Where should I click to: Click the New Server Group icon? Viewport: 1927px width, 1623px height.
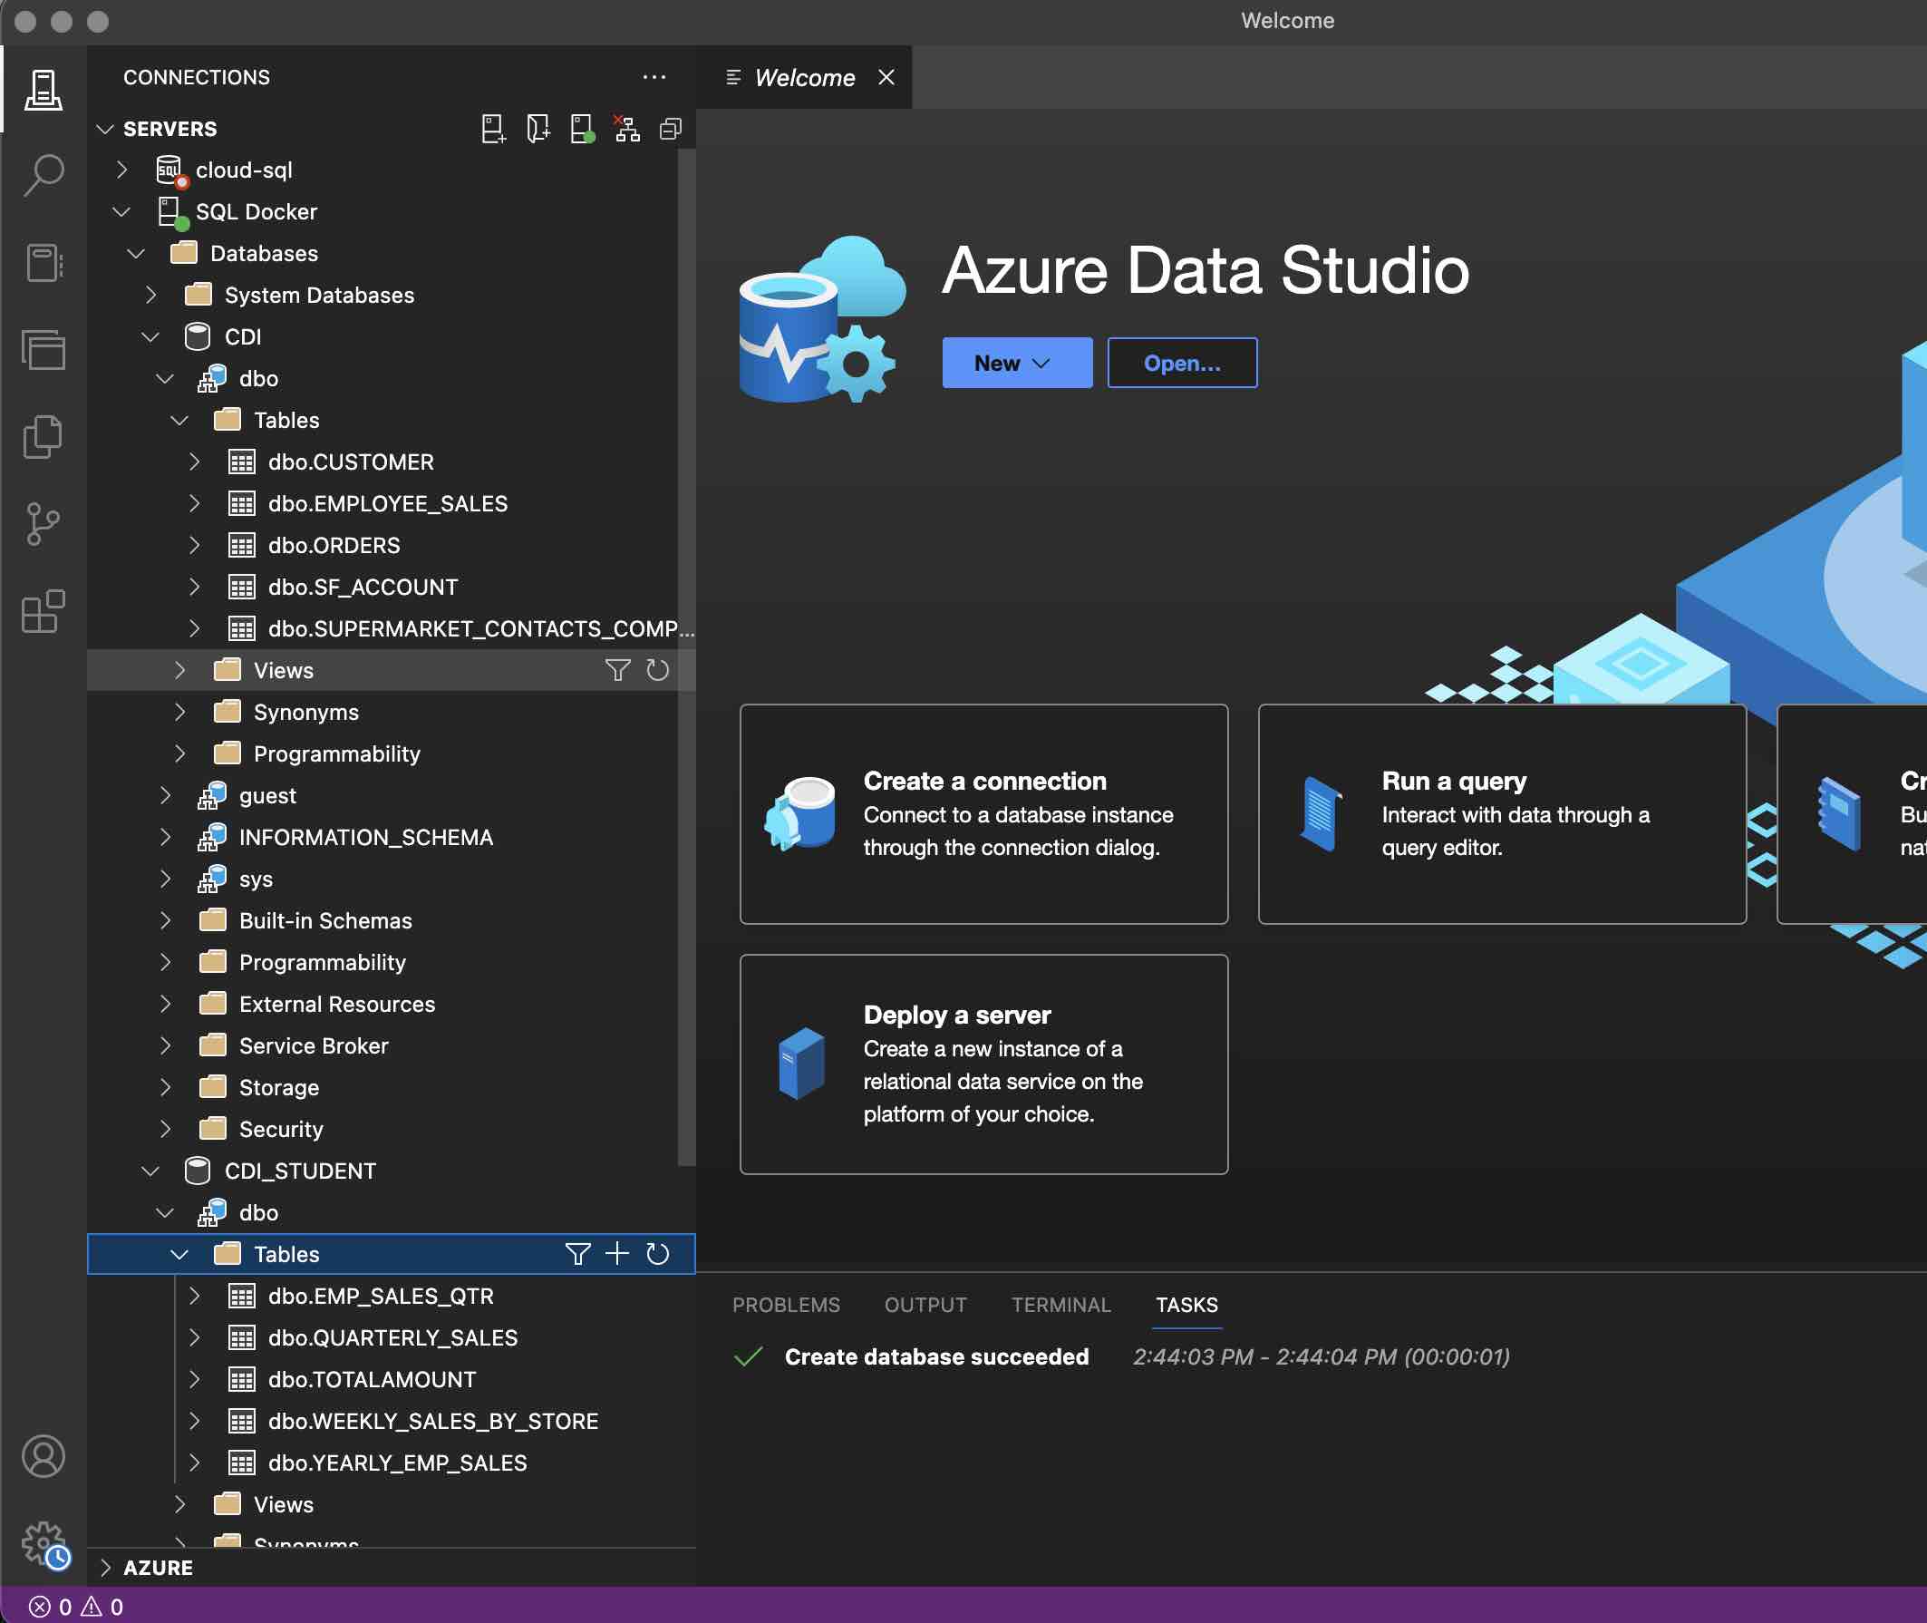[x=538, y=129]
